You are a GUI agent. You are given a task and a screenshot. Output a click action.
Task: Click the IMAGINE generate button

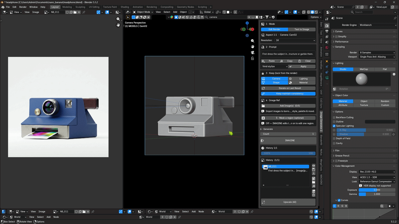(288, 140)
